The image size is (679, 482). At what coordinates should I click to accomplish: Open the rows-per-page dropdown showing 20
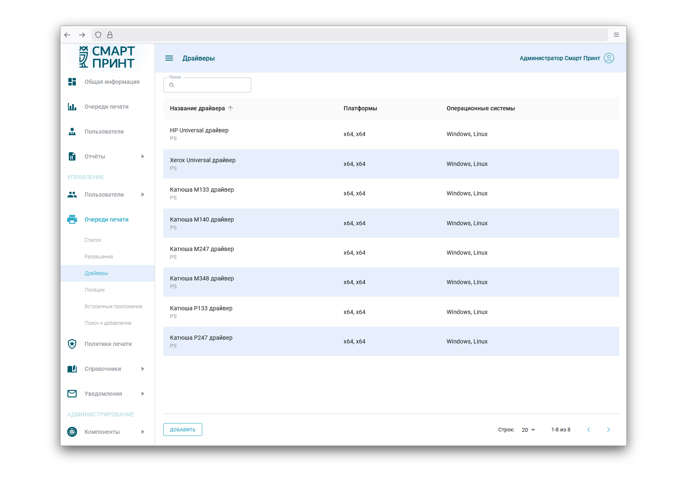coord(529,430)
